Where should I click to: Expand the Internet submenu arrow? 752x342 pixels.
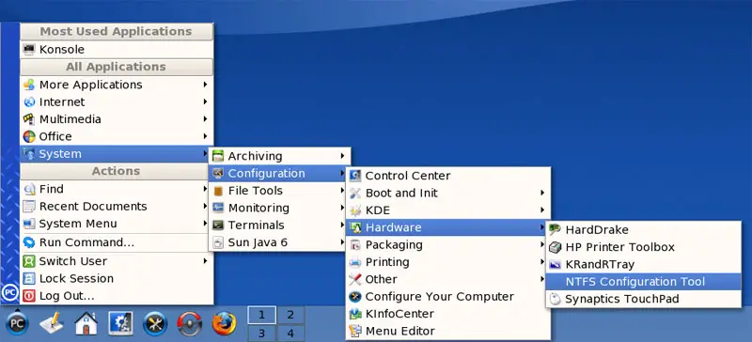pyautogui.click(x=205, y=101)
